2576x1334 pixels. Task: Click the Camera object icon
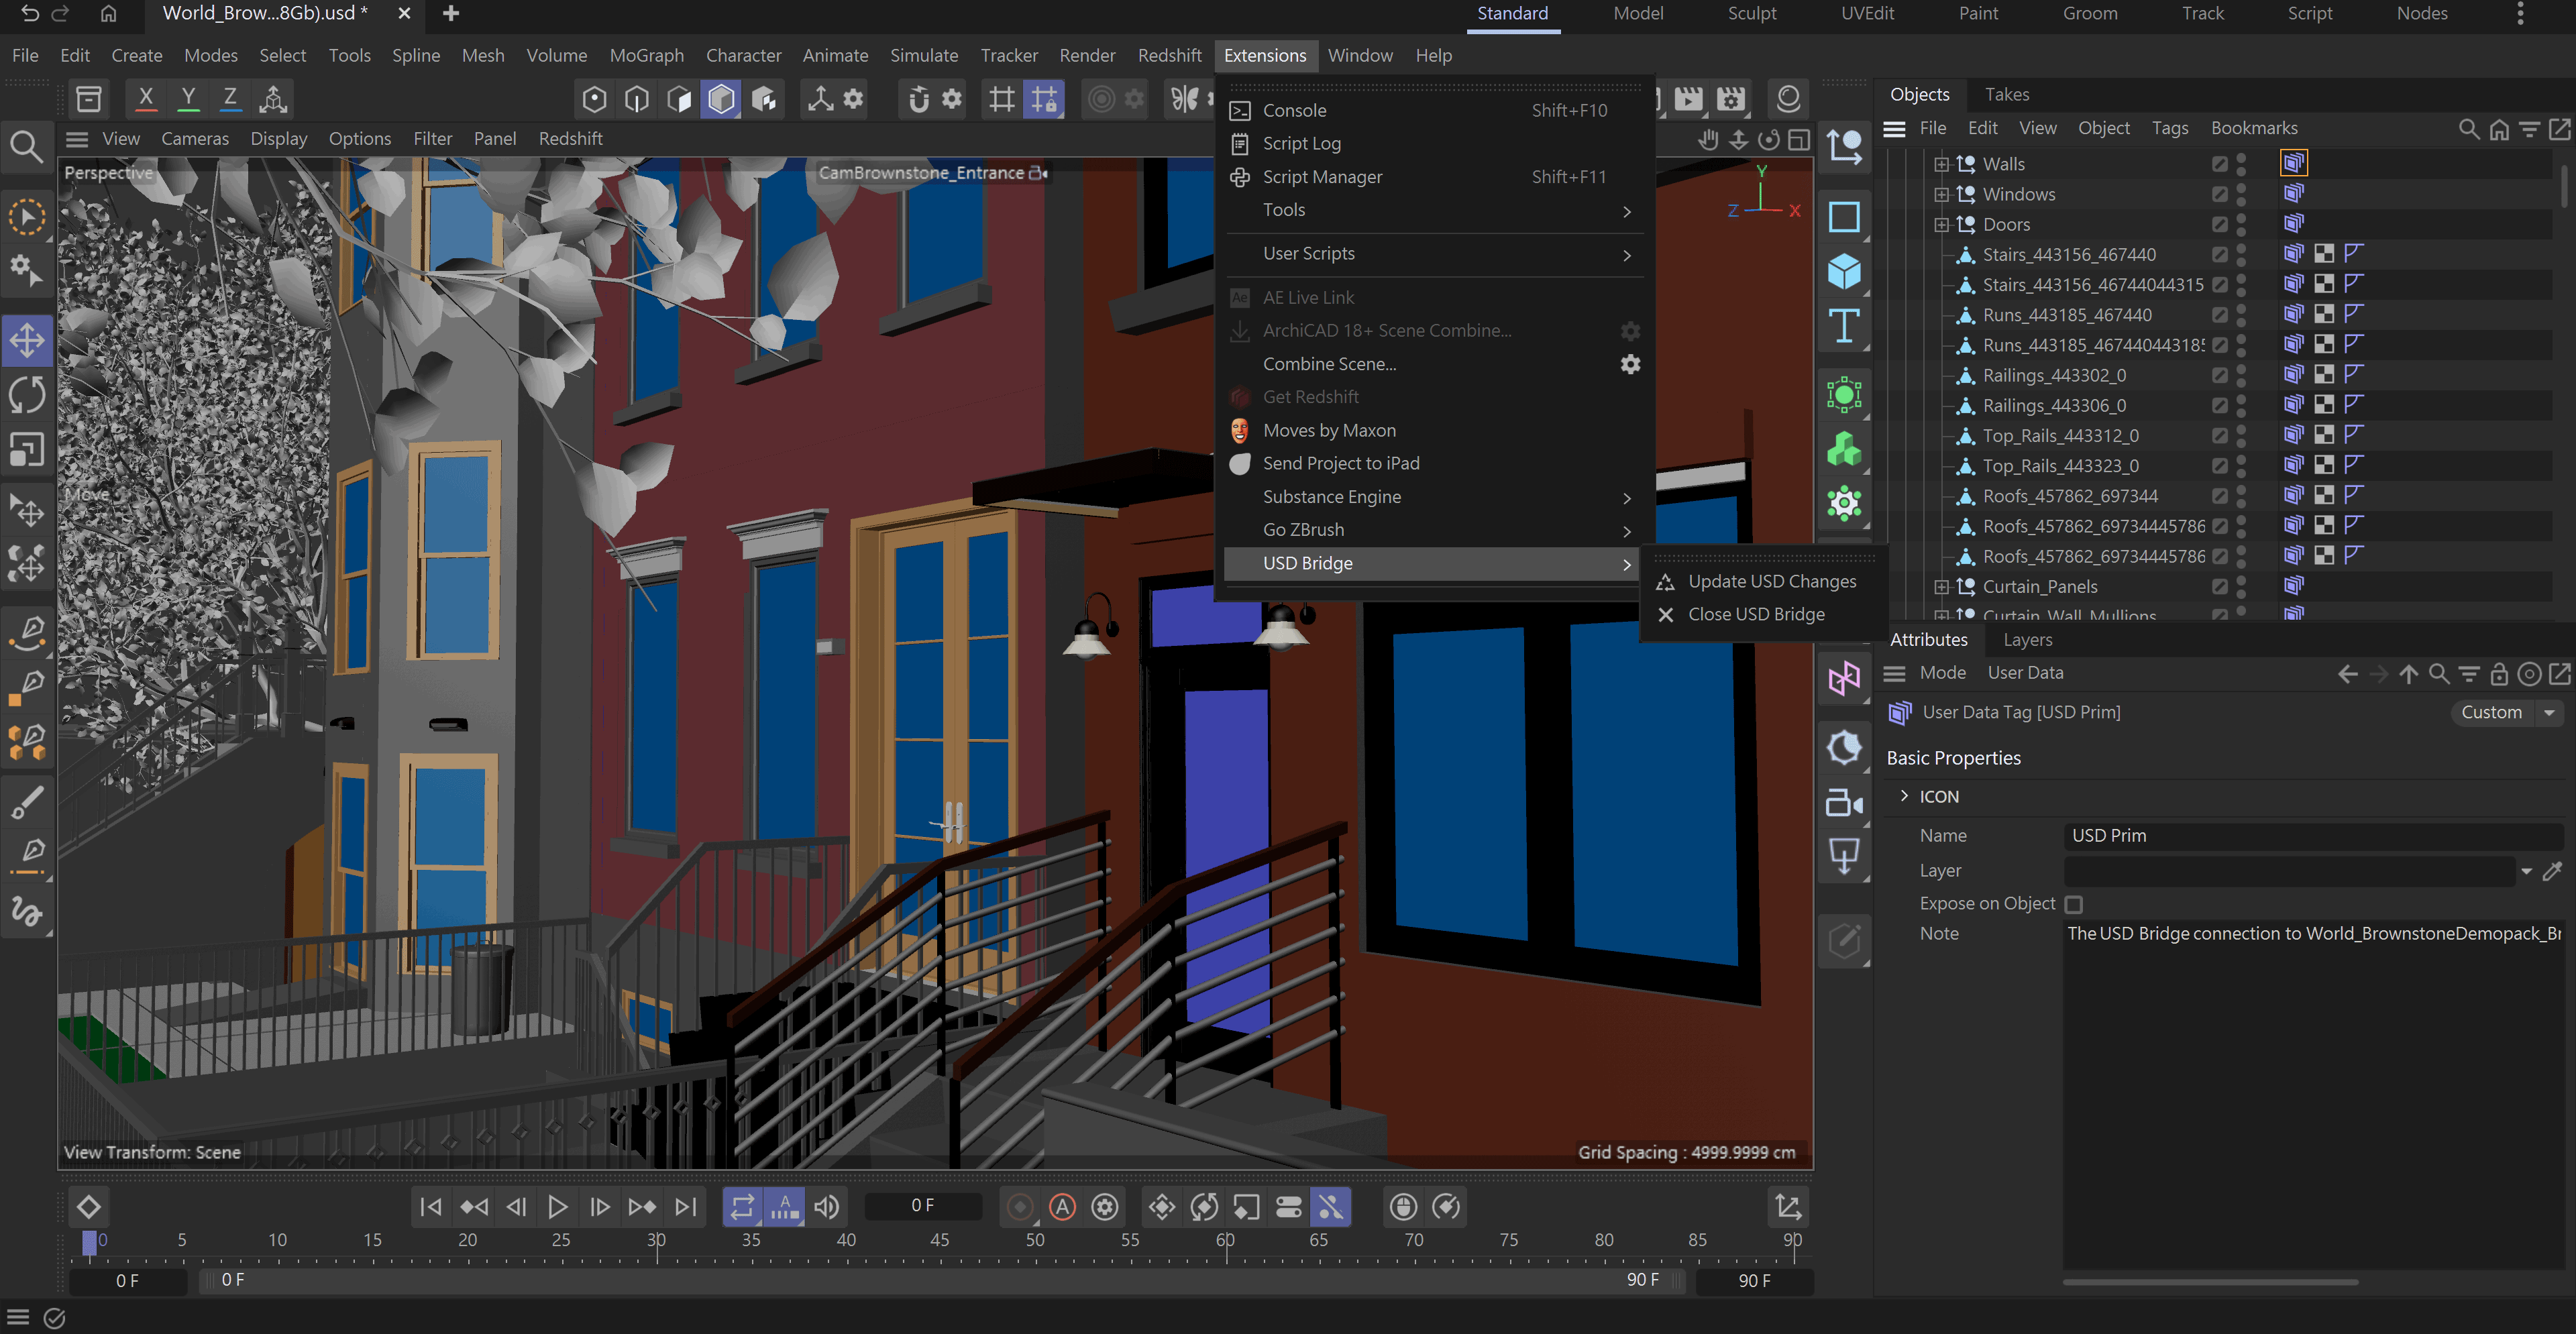1843,803
